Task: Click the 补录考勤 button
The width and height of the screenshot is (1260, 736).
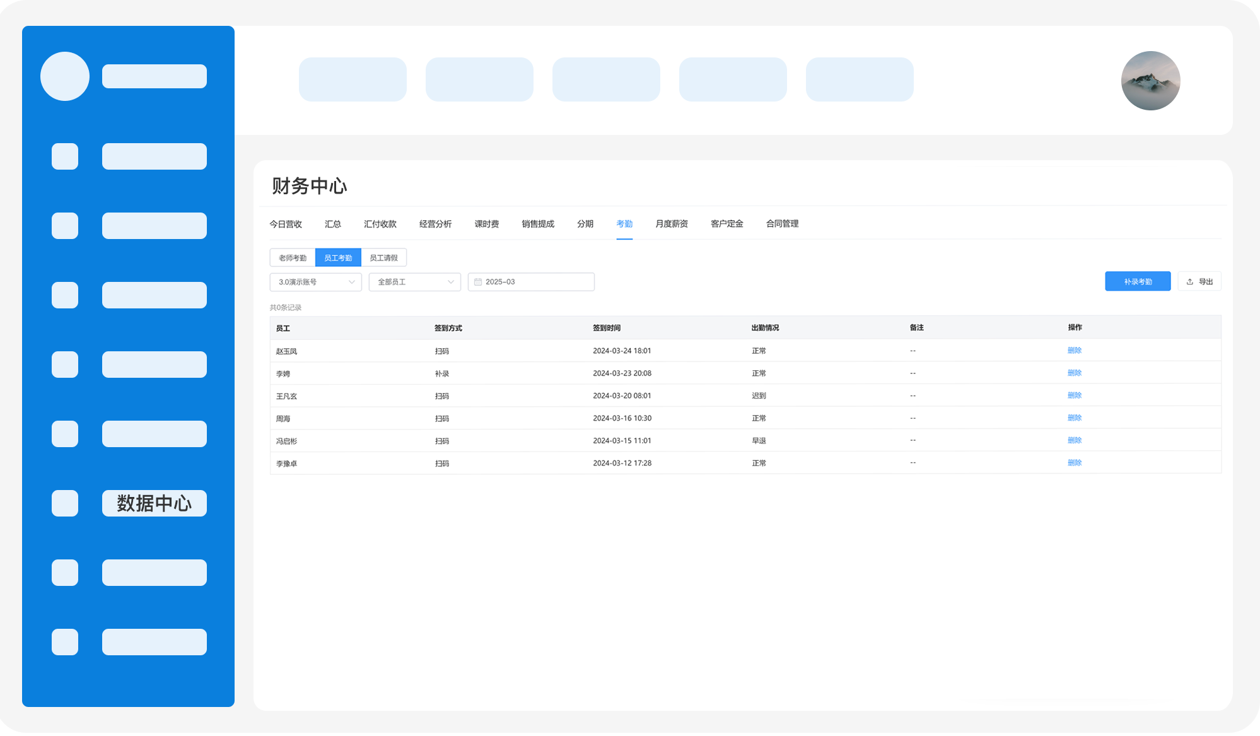Action: click(1137, 282)
